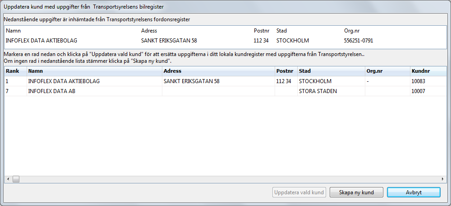The width and height of the screenshot is (451, 206).
Task: Click the Stad column header in list
Action: click(331, 71)
